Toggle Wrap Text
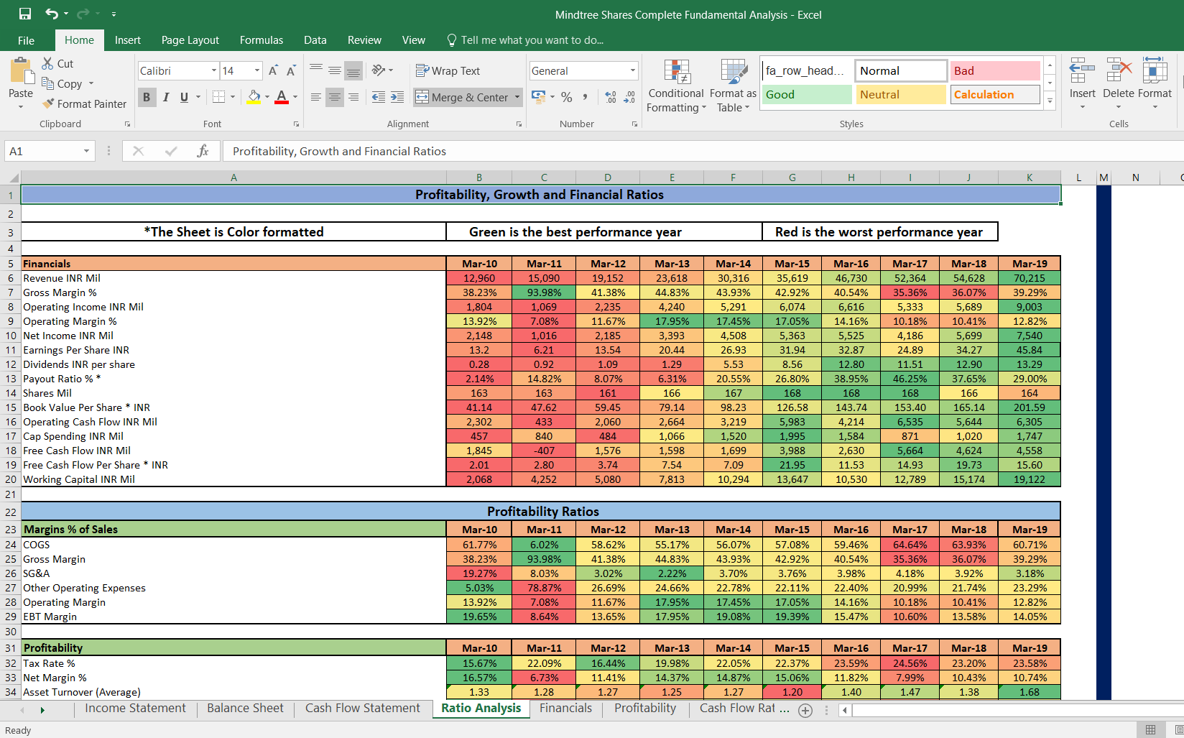 click(448, 70)
